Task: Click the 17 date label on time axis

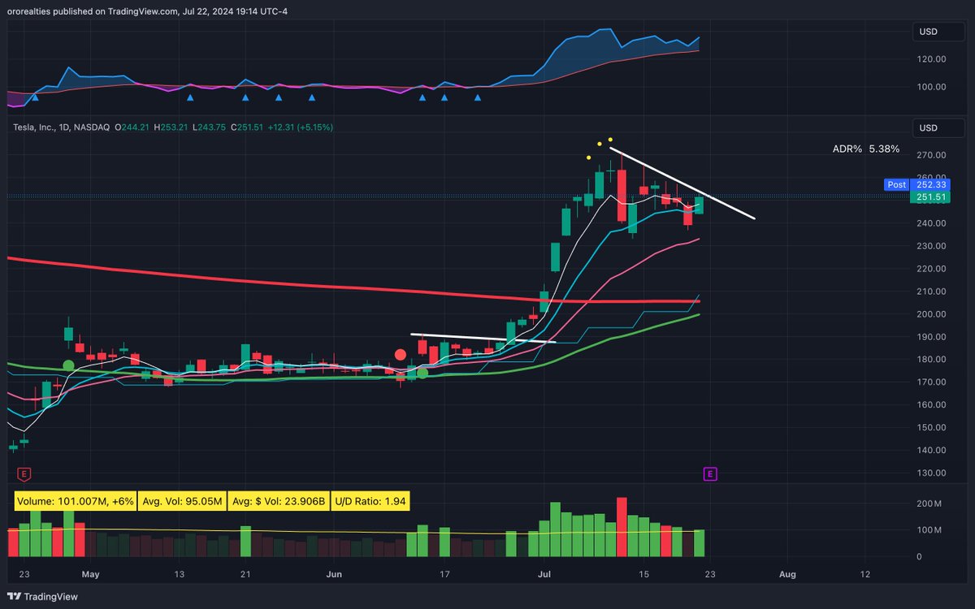Action: tap(444, 574)
